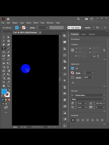Select the Zoom tool
This screenshot has width=109, height=145.
pos(8,86)
